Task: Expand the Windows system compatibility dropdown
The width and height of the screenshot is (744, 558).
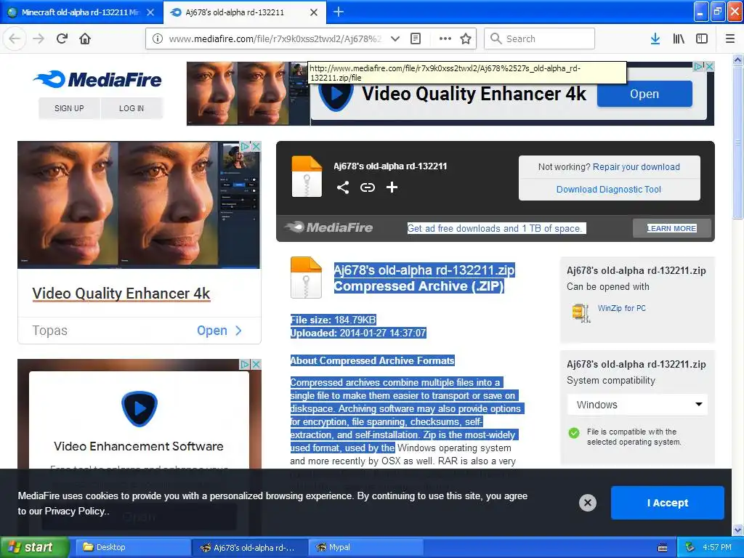Action: 637,405
